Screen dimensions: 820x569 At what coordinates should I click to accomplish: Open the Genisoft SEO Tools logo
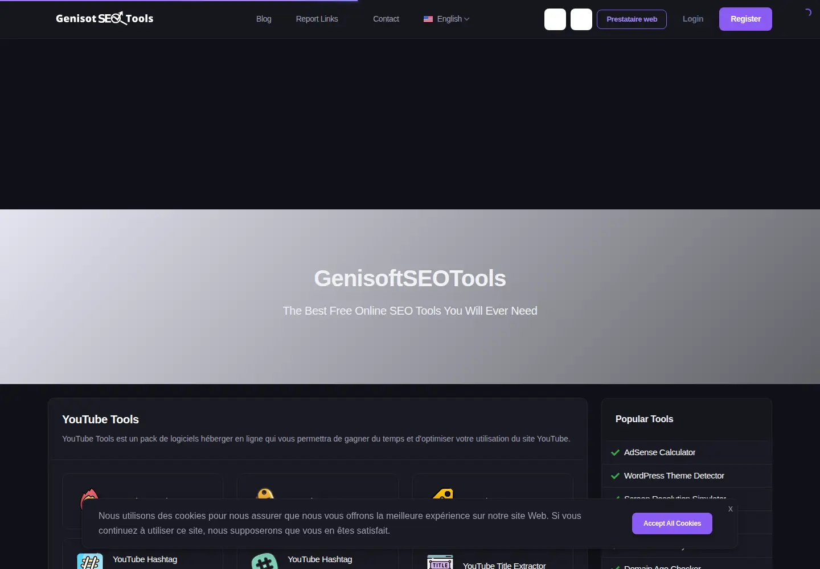pyautogui.click(x=105, y=19)
